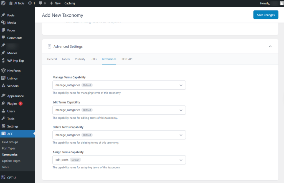Open the Appearance menu in sidebar

[x=15, y=96]
